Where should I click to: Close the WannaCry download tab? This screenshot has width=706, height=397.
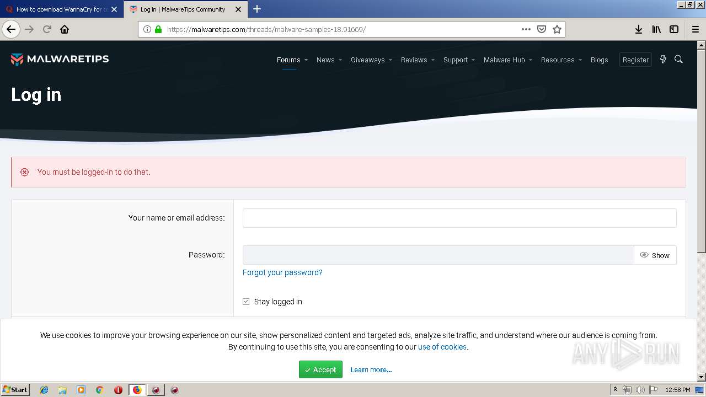coord(114,9)
